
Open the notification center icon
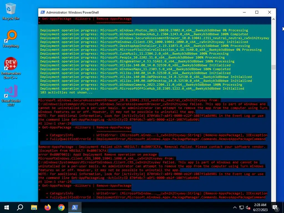pos(275,207)
